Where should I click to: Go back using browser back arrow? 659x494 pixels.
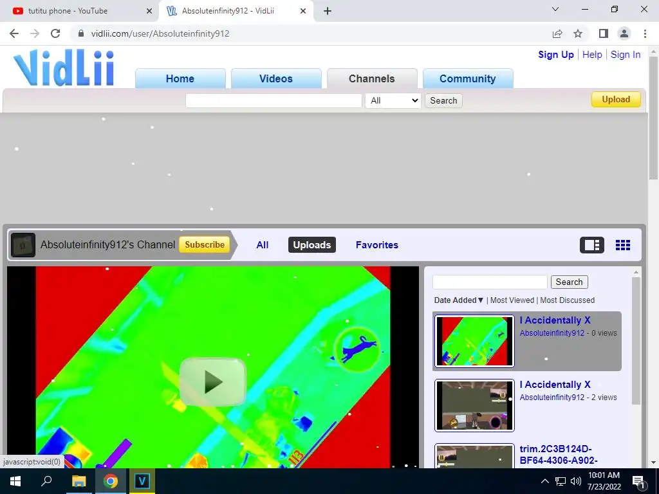(x=14, y=33)
